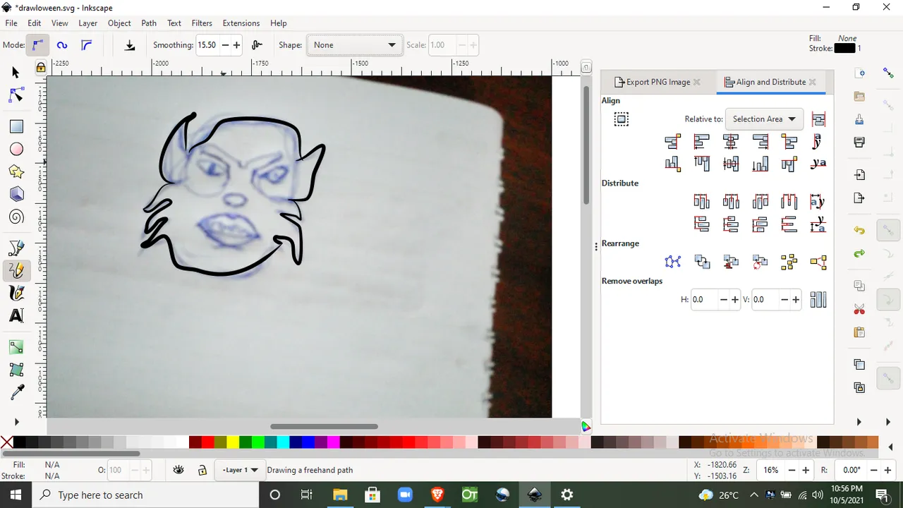Image resolution: width=903 pixels, height=508 pixels.
Task: Open the Layer menu
Action: (x=87, y=23)
